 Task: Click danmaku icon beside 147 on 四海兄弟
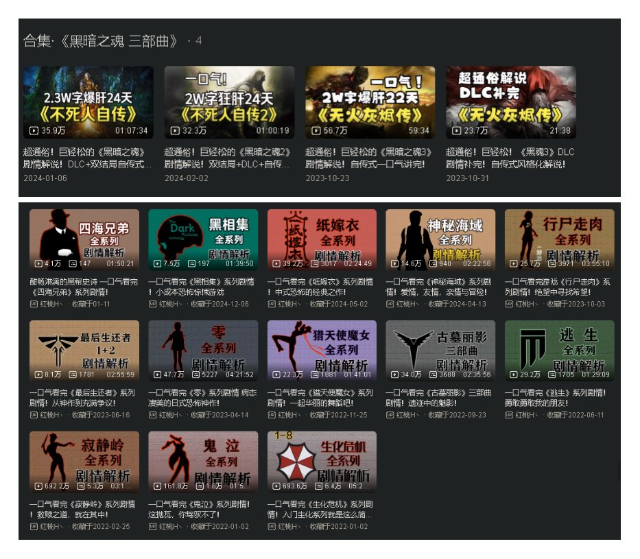click(73, 263)
